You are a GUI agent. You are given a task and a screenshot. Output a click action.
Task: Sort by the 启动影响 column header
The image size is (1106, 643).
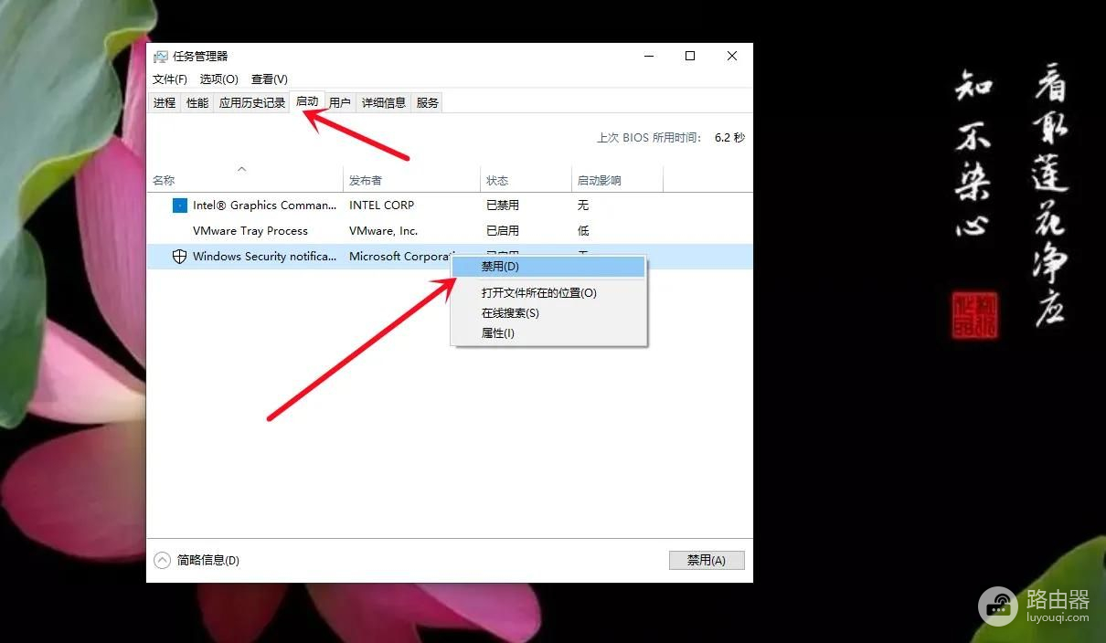pyautogui.click(x=618, y=180)
